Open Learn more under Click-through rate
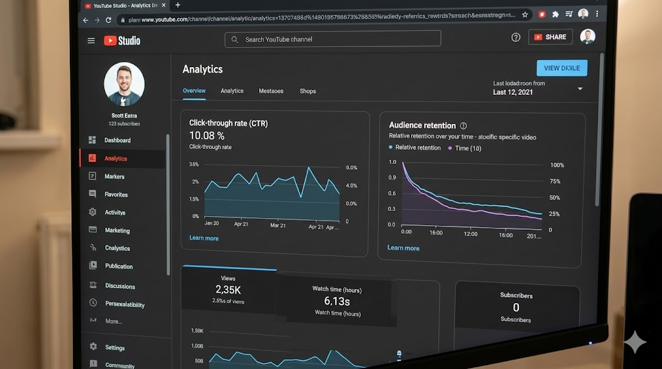Screen dimensions: 662x369 coord(204,238)
